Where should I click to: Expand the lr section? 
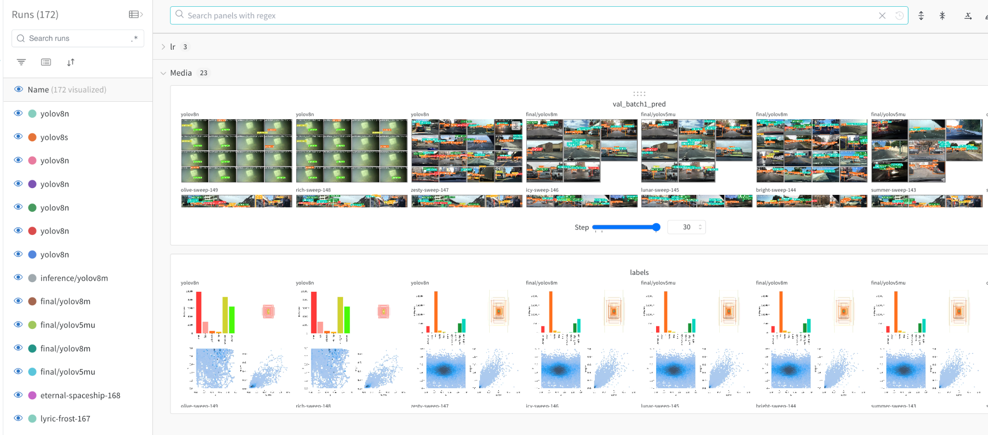click(163, 47)
